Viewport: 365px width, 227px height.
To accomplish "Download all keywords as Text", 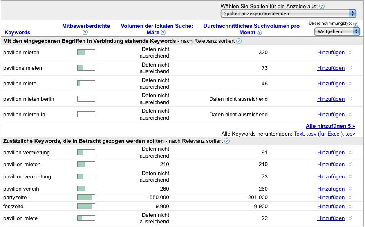I will click(x=299, y=134).
